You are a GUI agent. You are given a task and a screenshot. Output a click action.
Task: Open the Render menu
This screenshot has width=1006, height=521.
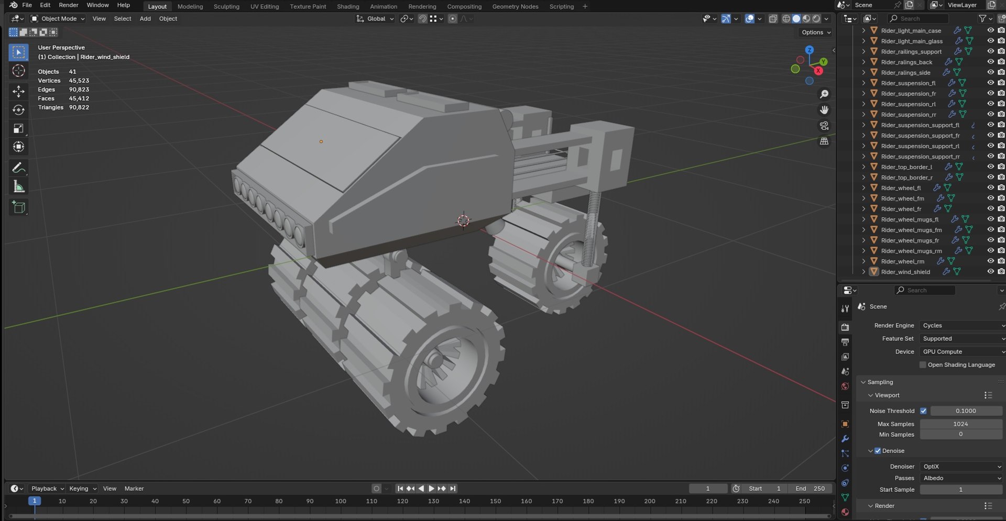(69, 5)
